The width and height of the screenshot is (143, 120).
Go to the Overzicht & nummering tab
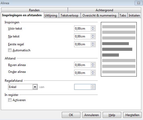(x=100, y=15)
